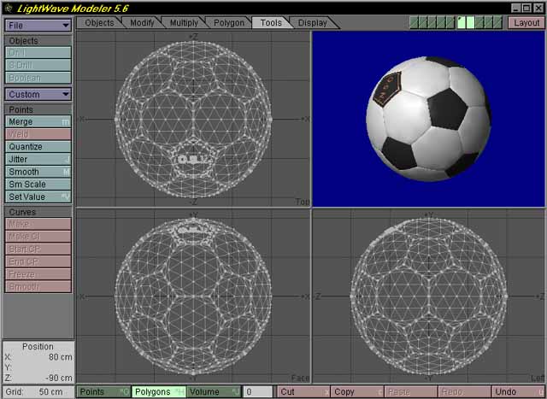
Task: Click the Copy button
Action: pyautogui.click(x=356, y=391)
